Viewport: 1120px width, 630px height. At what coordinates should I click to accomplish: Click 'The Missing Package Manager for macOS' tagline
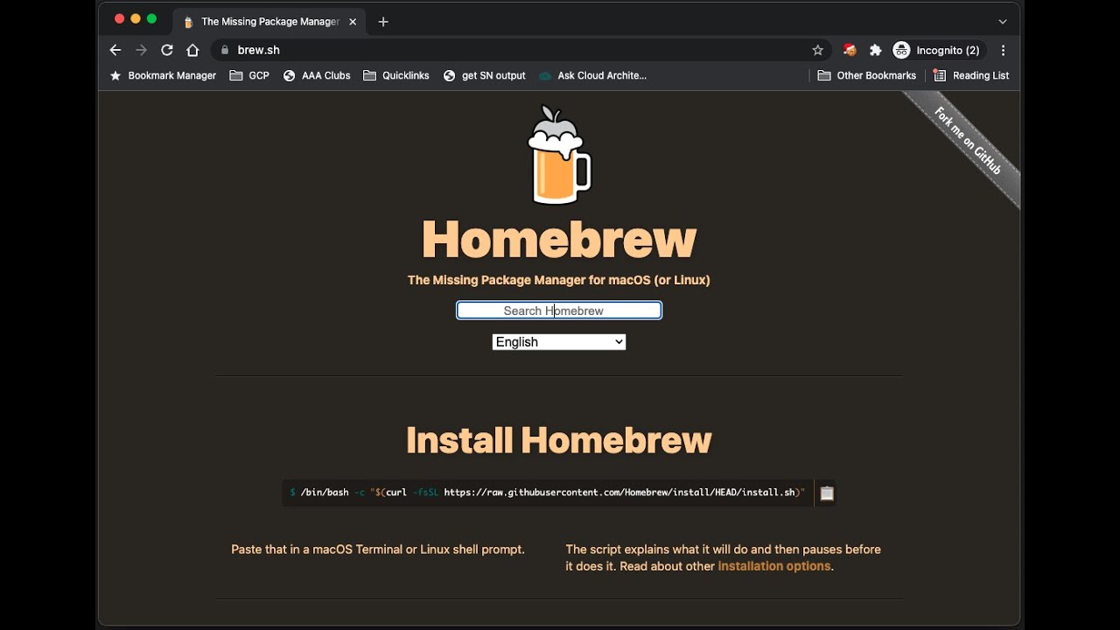point(559,280)
